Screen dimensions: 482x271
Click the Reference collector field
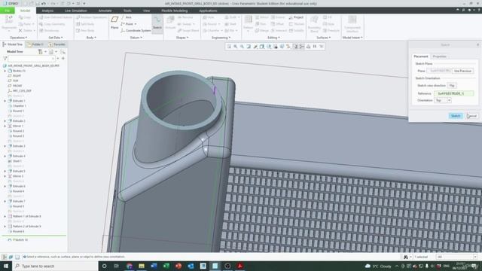tap(454, 93)
